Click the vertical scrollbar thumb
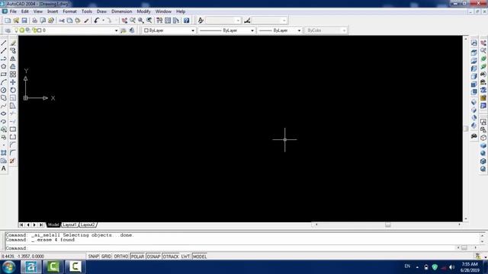This screenshot has height=274, width=488. pyautogui.click(x=466, y=129)
